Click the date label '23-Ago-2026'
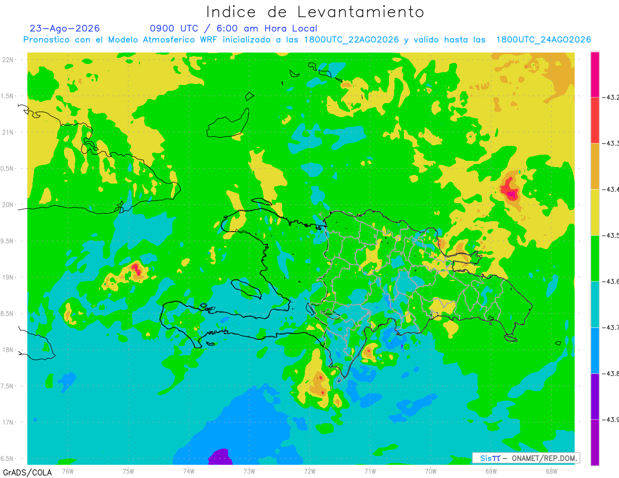Screen dimensions: 619x478 (x=65, y=28)
